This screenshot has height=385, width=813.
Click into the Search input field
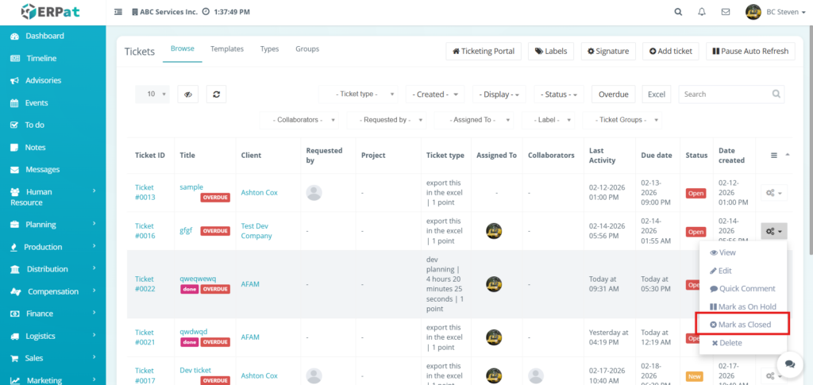pyautogui.click(x=730, y=94)
